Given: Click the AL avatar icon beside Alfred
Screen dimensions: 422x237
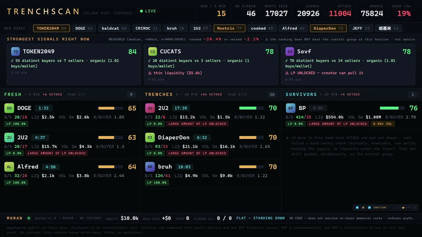Looking at the screenshot, I should click(x=9, y=167).
